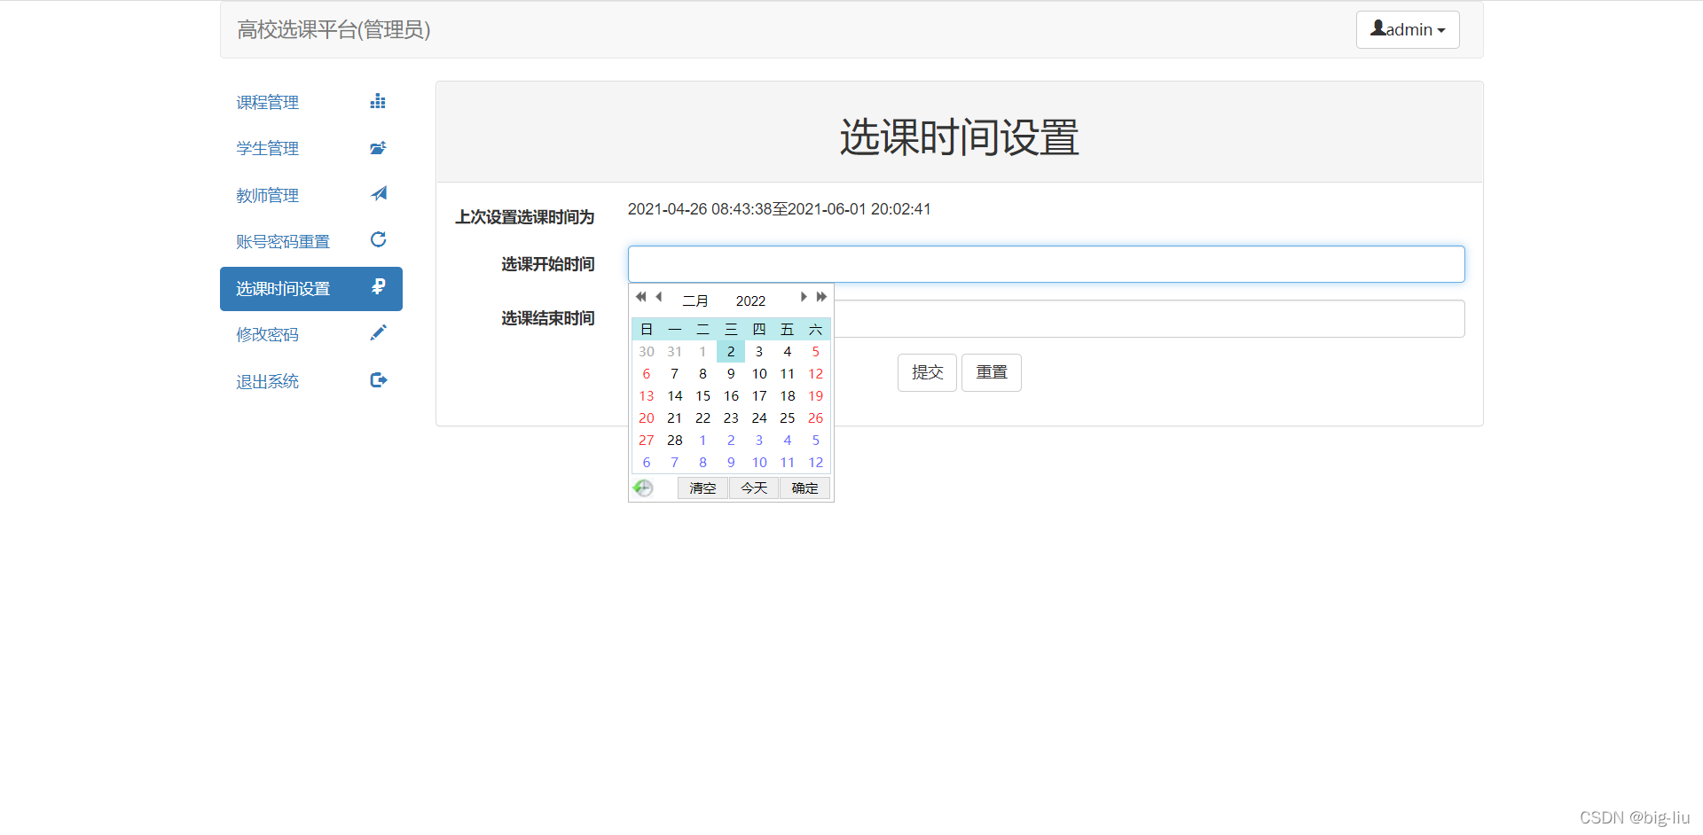The width and height of the screenshot is (1703, 835).
Task: Click the 重置 button
Action: 992,372
